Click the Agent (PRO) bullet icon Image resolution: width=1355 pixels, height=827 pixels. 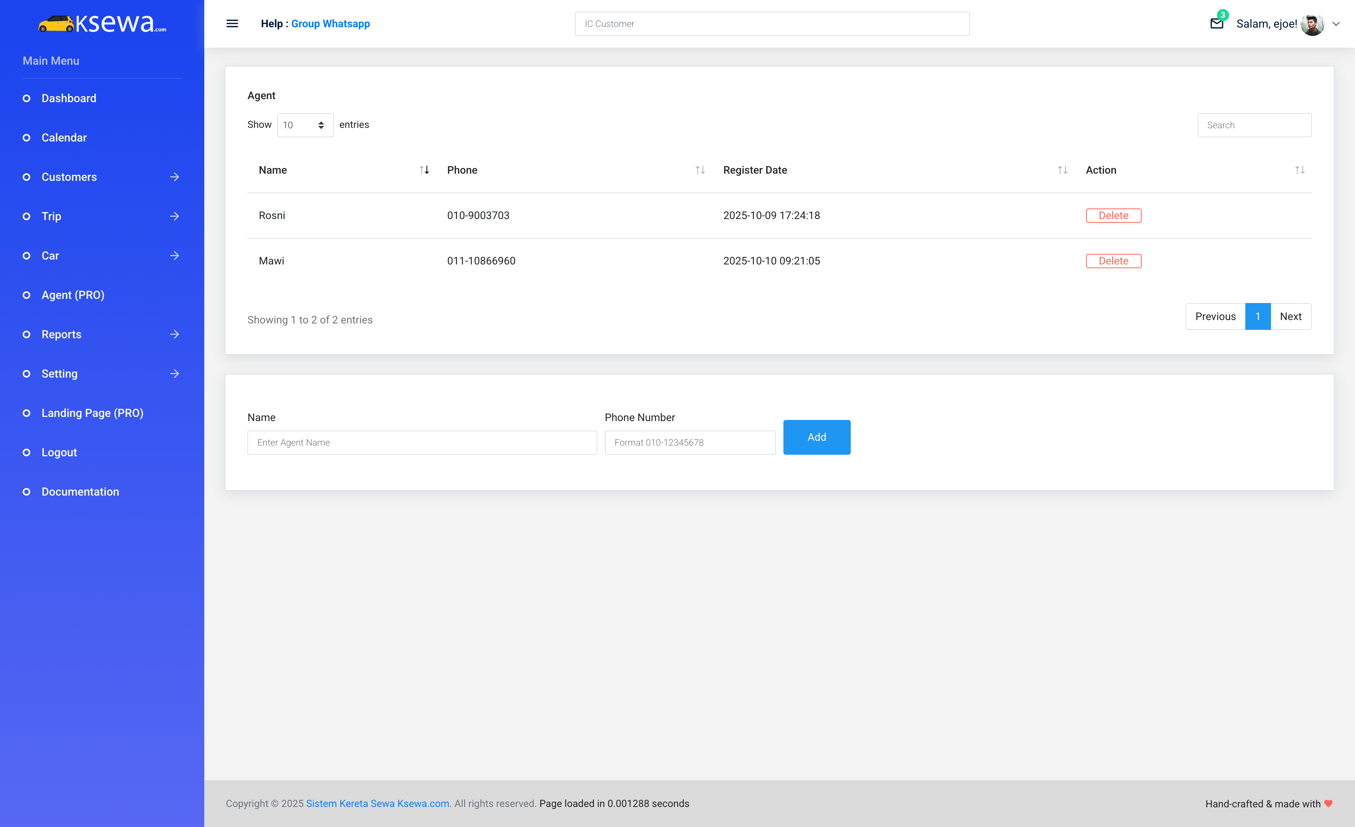[x=26, y=295]
